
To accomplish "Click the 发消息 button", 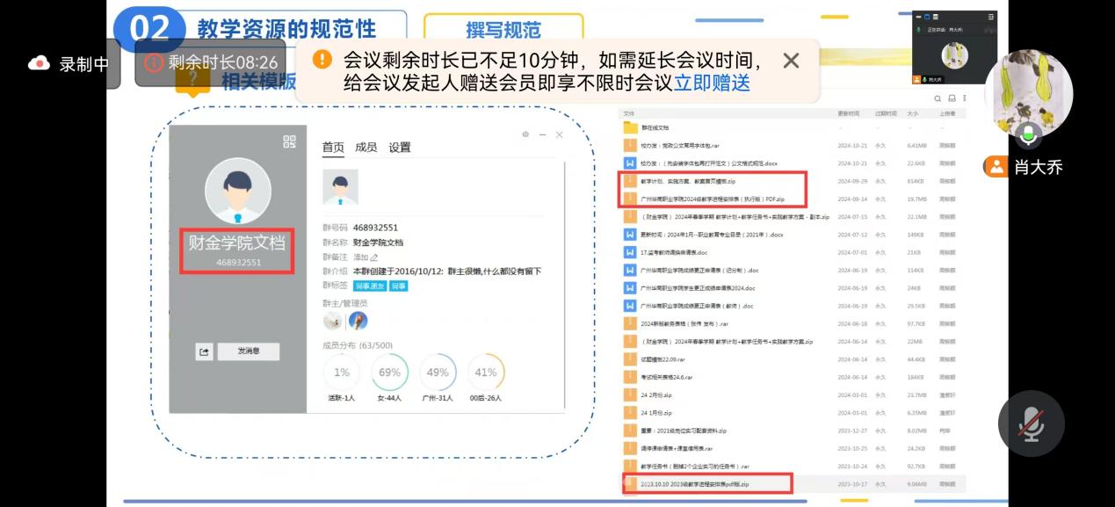I will coord(248,351).
